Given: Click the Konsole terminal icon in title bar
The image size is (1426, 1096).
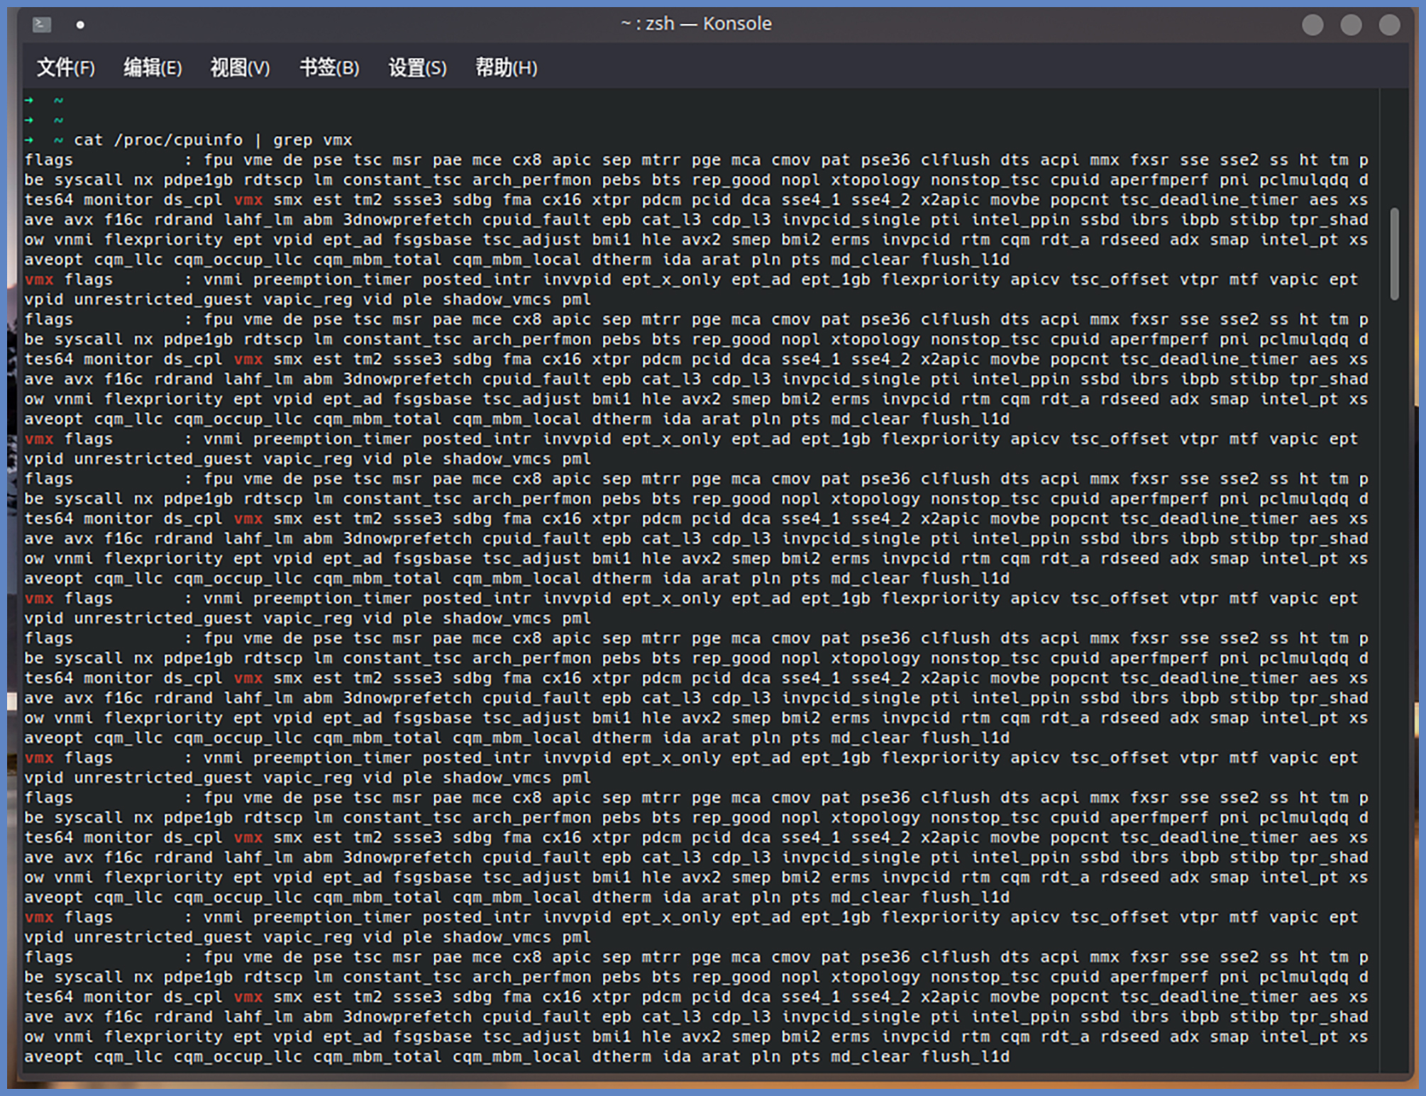Looking at the screenshot, I should pos(42,25).
